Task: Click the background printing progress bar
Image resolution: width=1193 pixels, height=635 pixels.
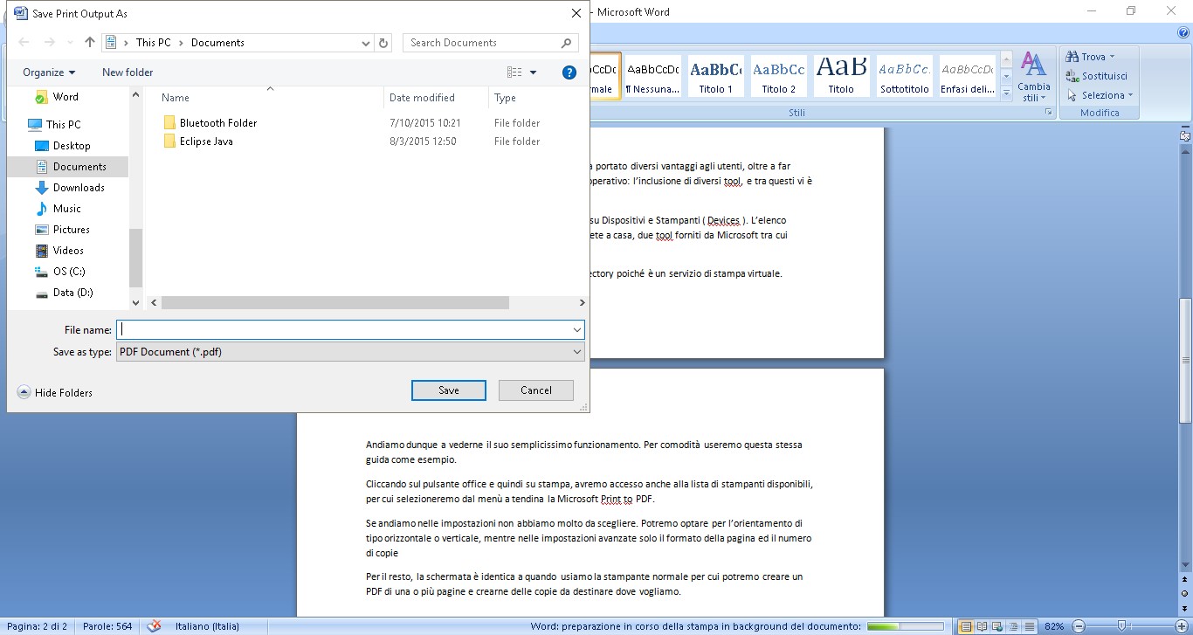Action: click(905, 626)
